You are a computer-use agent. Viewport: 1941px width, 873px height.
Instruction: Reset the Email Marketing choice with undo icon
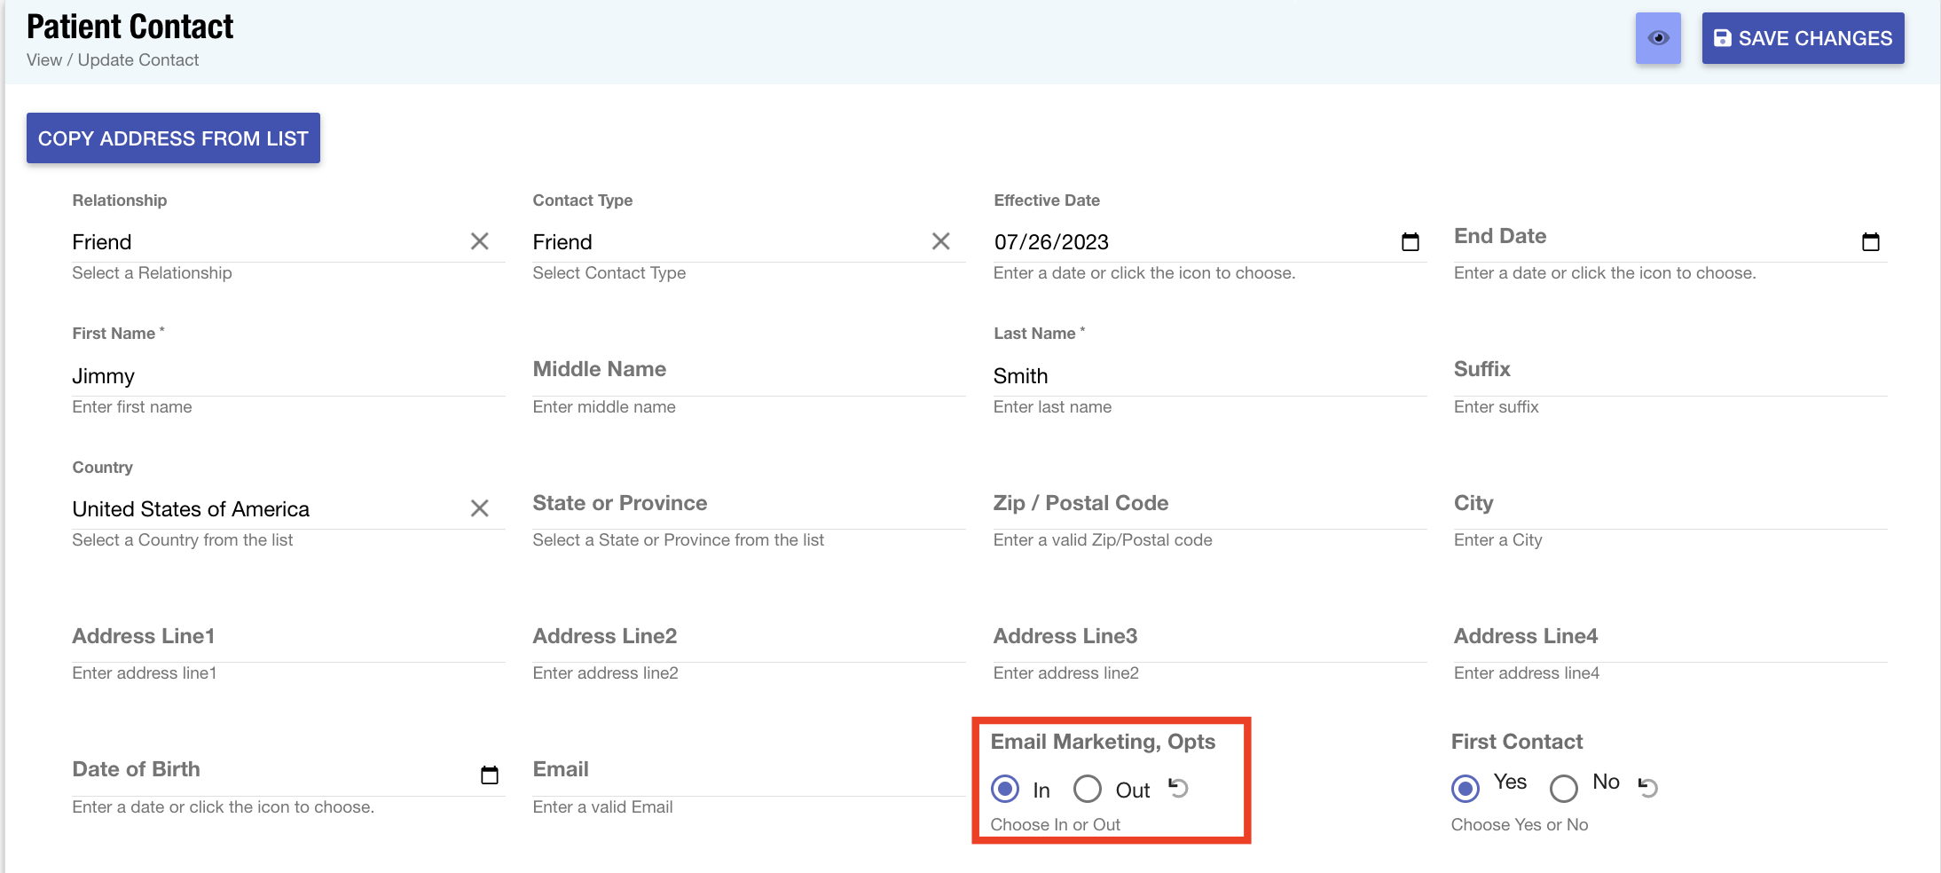(1179, 788)
